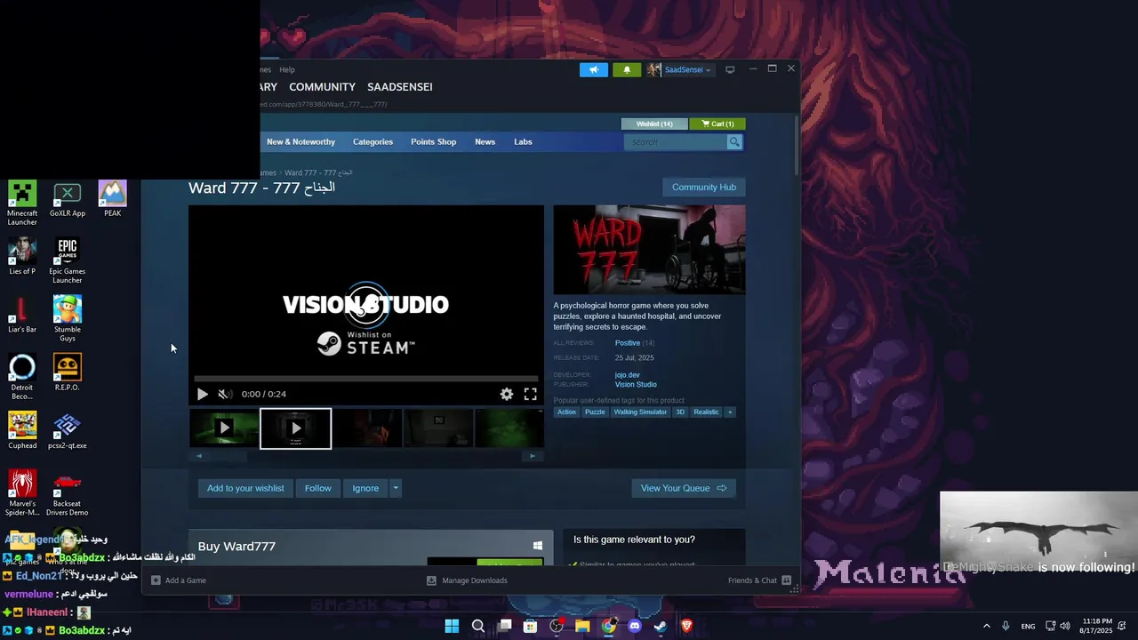Open Epic Games Launcher desktop icon
Viewport: 1138px width, 640px height.
68,261
